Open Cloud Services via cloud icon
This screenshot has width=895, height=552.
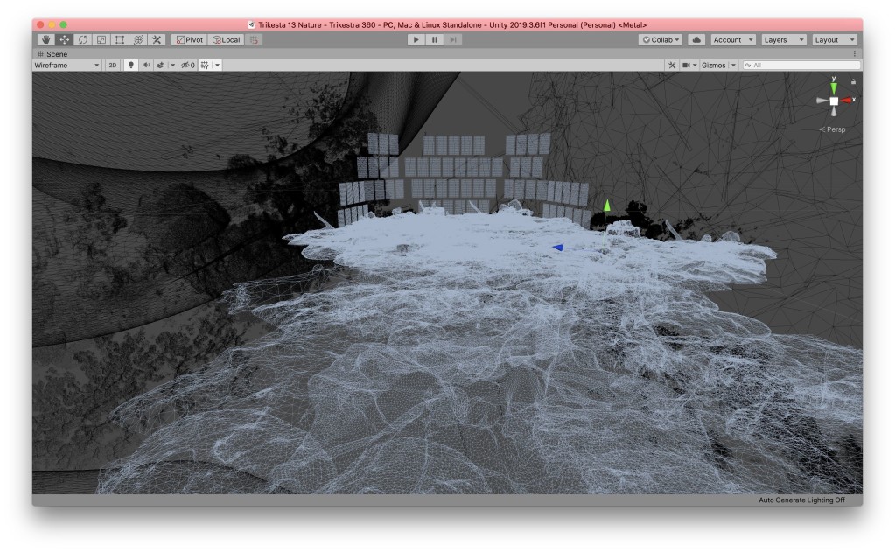click(x=696, y=40)
